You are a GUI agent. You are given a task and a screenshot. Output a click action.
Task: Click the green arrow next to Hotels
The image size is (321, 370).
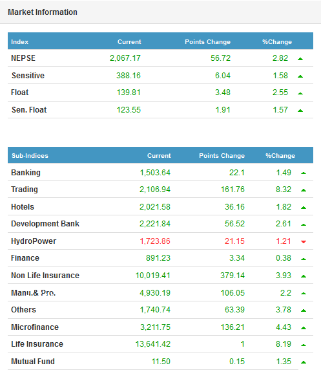point(304,208)
